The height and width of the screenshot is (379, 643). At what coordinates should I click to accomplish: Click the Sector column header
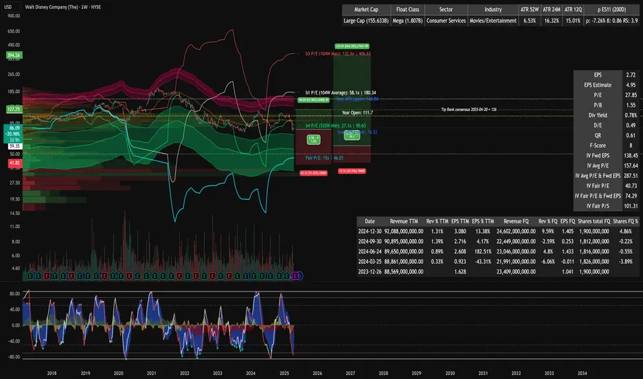click(446, 10)
